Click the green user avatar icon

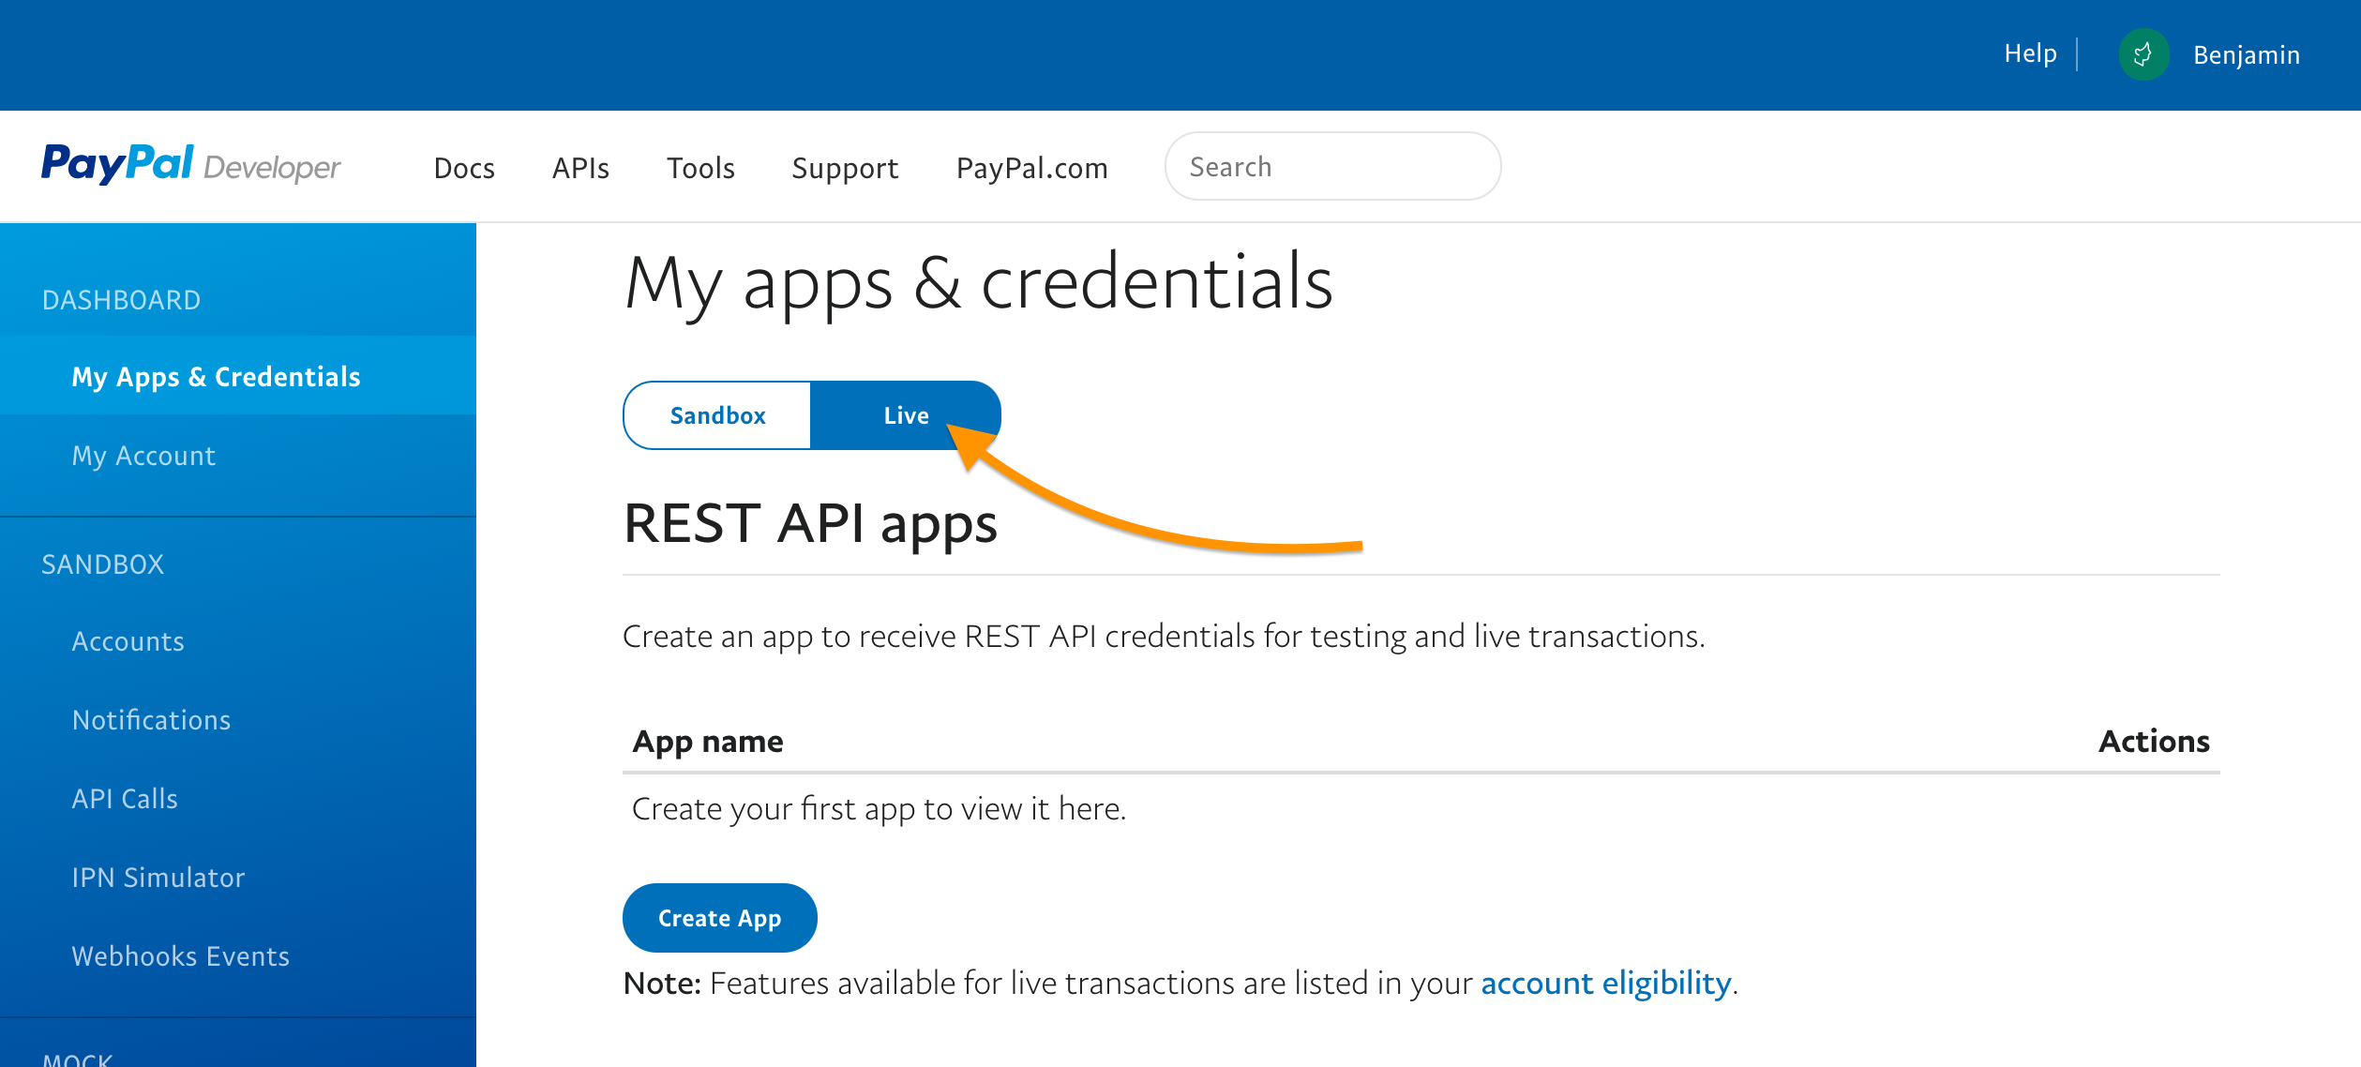pos(2143,54)
